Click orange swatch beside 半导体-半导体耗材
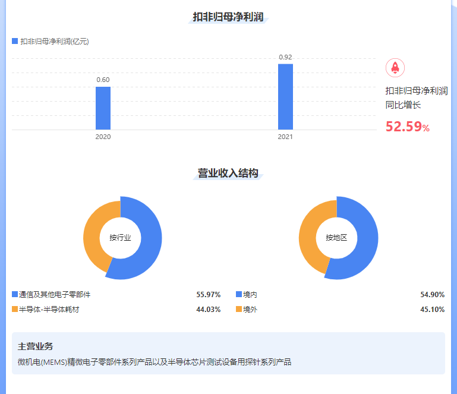Viewport: 457px width, 394px height. click(15, 310)
